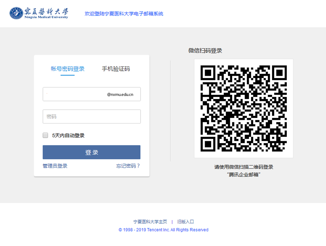326x246 pixels.
Task: Open 旧版入口 footer link
Action: click(185, 222)
